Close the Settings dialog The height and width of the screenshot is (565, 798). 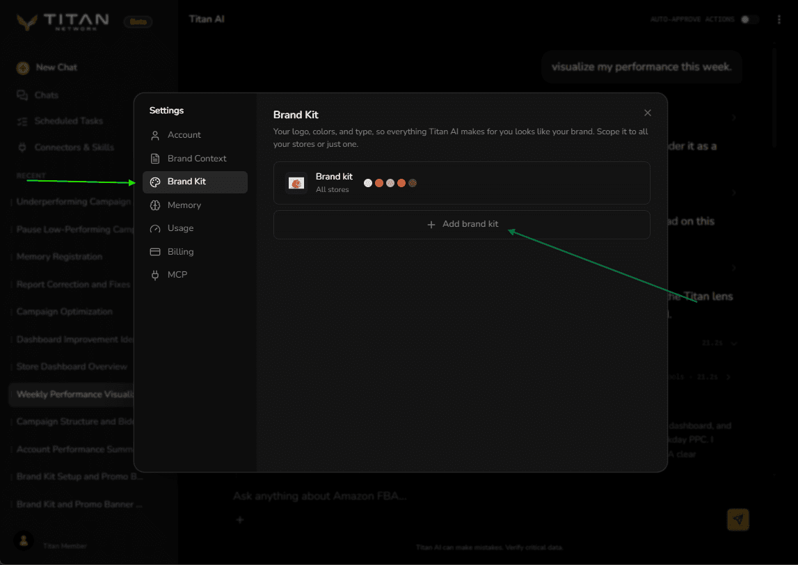(x=647, y=113)
